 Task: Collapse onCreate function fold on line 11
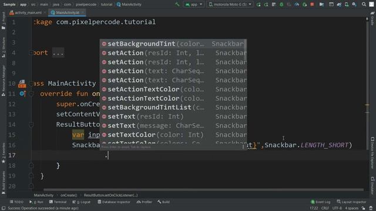pos(31,94)
